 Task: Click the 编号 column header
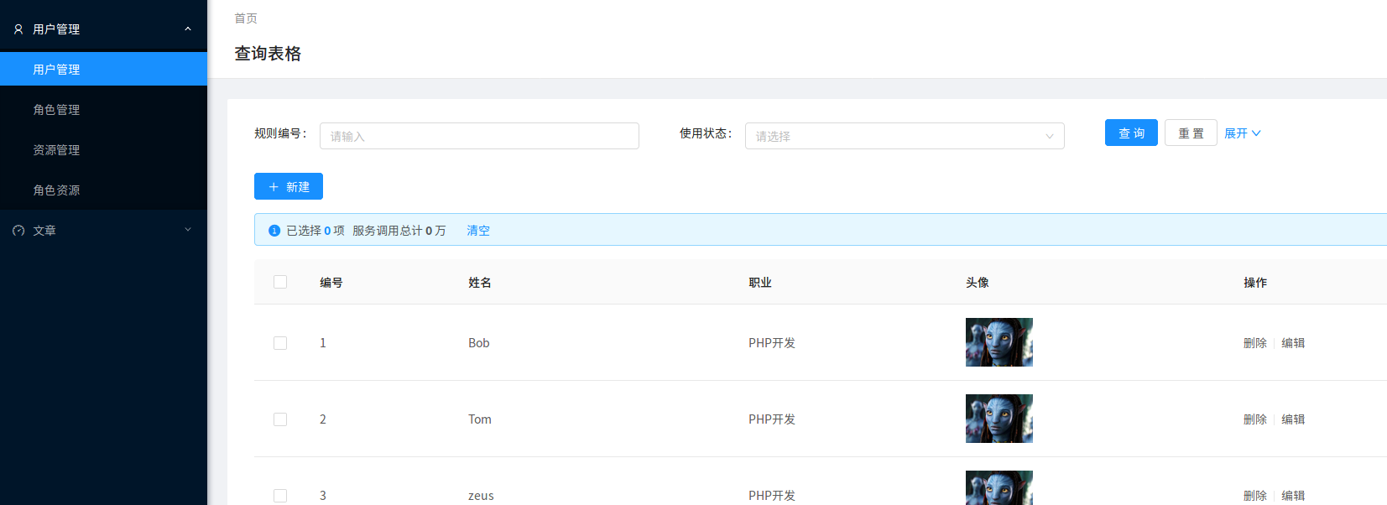point(331,283)
